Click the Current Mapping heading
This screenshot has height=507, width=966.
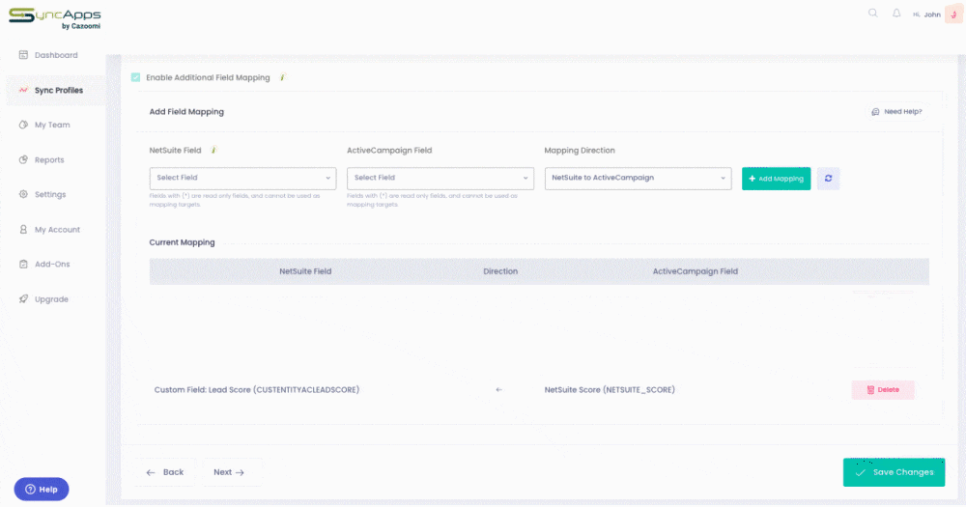pos(182,242)
